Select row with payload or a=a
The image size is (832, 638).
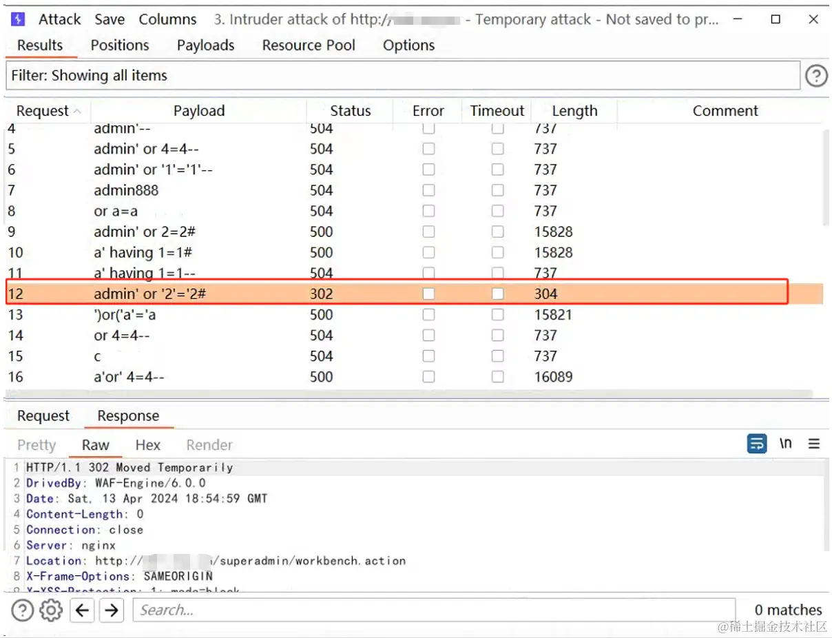(x=413, y=211)
